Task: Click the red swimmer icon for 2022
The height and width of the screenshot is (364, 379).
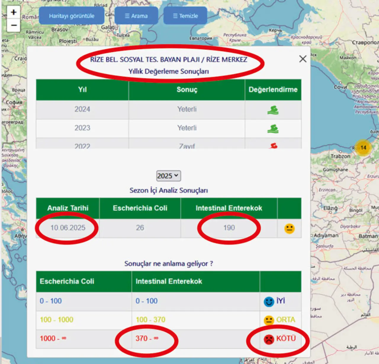Action: [274, 146]
